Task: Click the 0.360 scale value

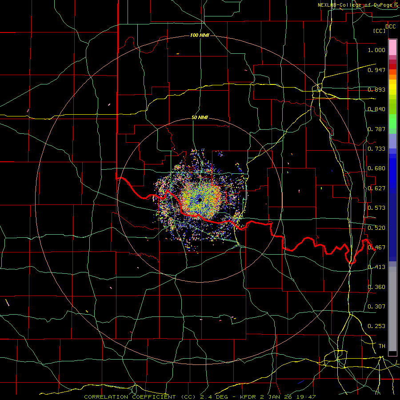Action: click(376, 287)
